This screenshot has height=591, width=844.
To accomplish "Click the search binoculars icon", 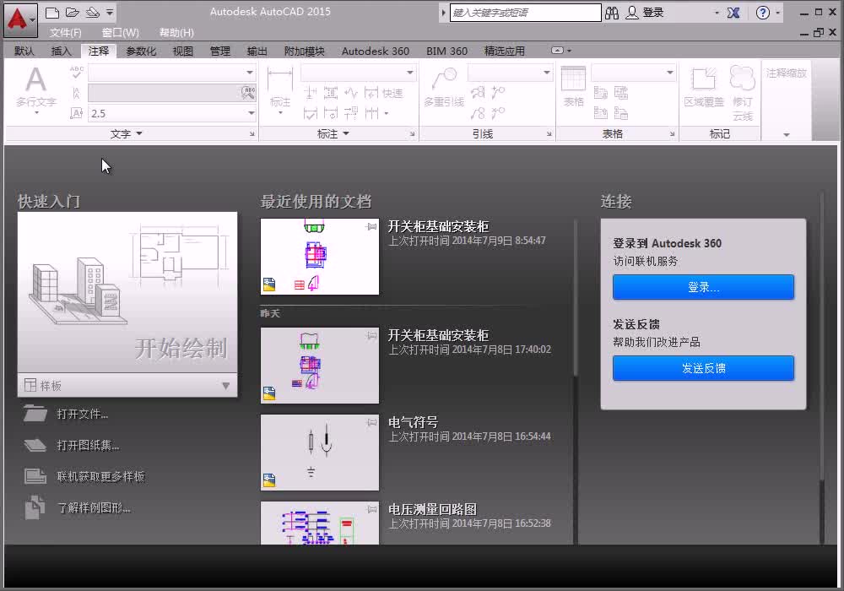I will 612,13.
